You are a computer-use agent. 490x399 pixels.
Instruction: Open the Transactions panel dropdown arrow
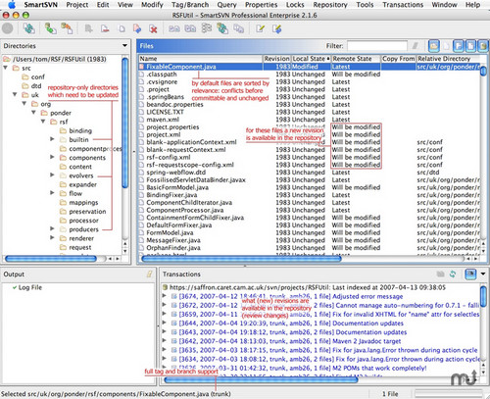(x=483, y=274)
